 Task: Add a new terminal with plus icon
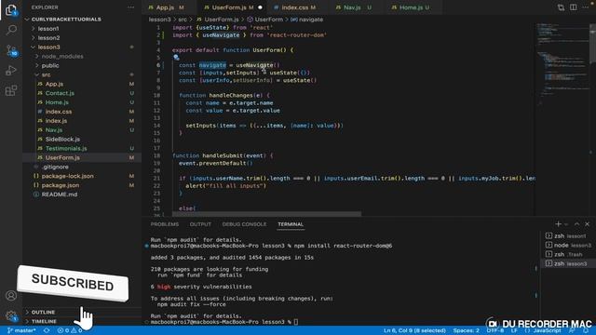pyautogui.click(x=558, y=224)
